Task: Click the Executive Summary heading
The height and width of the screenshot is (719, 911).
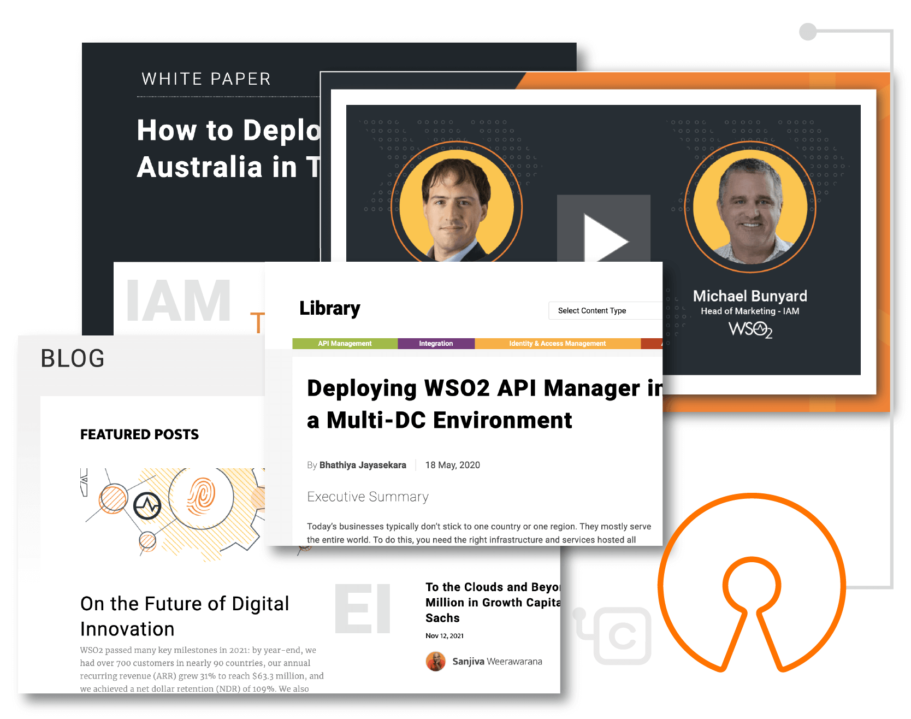Action: click(368, 497)
